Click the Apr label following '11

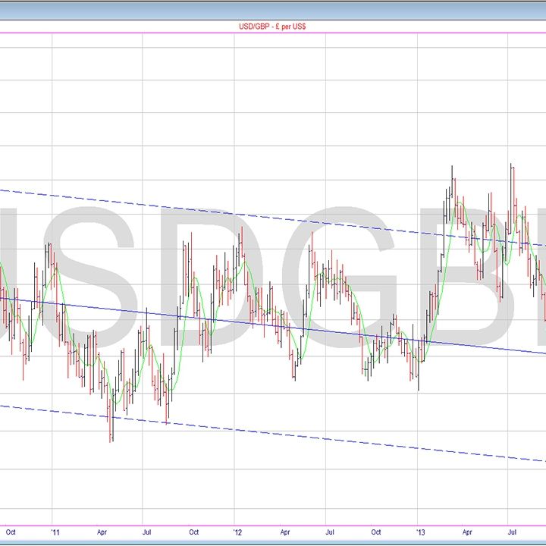point(102,532)
